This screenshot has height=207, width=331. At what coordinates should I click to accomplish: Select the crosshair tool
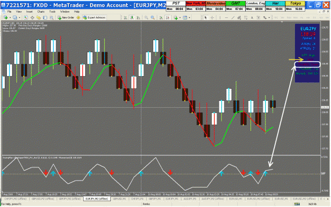pyautogui.click(x=212, y=17)
